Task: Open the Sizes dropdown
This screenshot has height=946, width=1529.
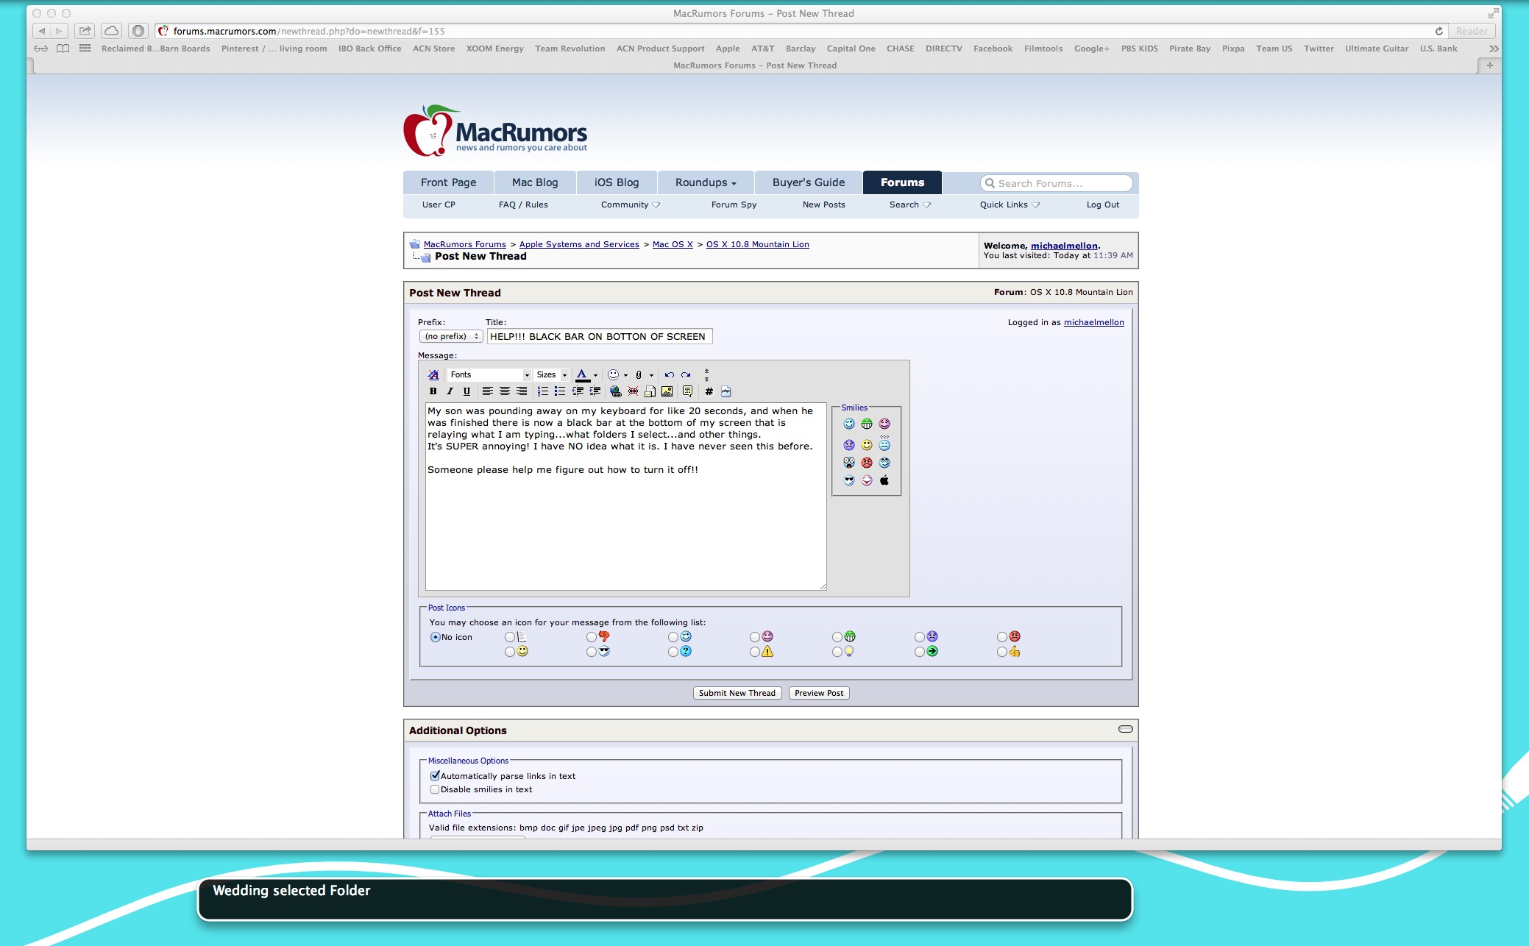Action: pyautogui.click(x=552, y=375)
